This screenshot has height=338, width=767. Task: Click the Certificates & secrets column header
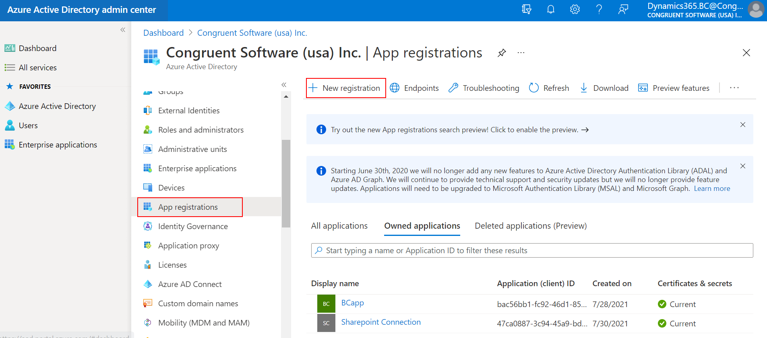tap(695, 283)
